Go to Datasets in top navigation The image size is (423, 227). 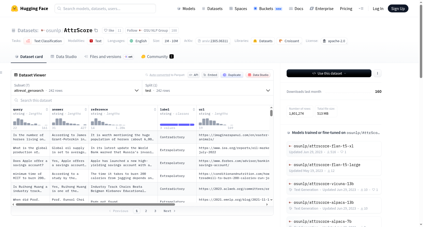212,8
